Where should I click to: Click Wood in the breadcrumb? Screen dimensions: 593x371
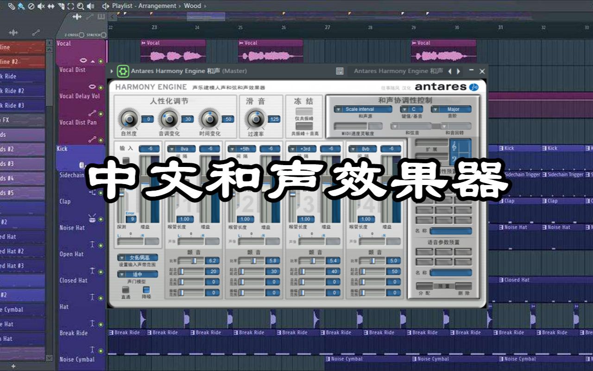193,6
